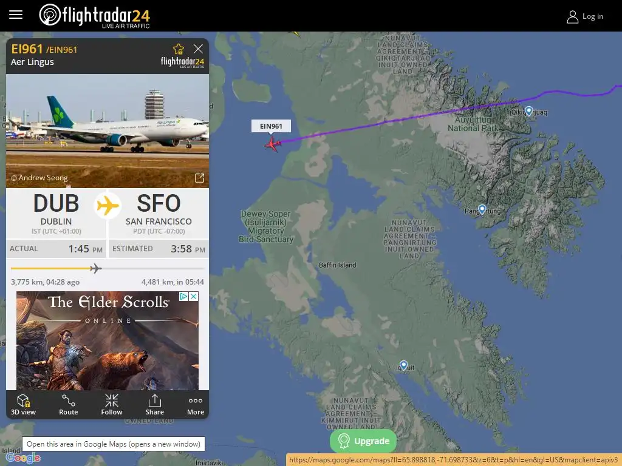
Task: Close the EI961 flight details panel
Action: 198,49
